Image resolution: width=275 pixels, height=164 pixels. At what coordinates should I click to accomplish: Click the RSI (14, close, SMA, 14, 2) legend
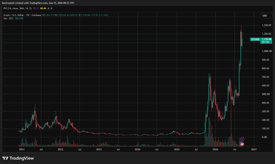[x=17, y=8]
